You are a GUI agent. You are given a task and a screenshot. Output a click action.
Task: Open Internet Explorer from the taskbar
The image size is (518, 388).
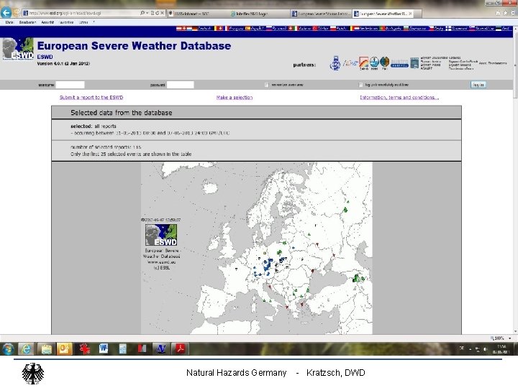coord(26,348)
